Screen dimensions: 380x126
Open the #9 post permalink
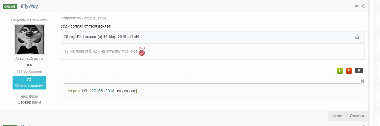[357, 6]
